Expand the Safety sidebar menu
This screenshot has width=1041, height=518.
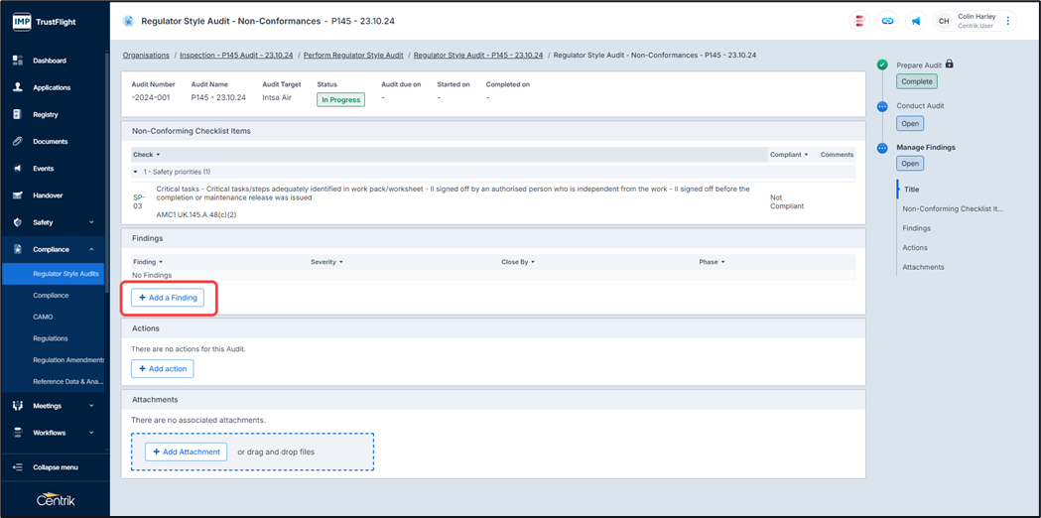coord(91,222)
